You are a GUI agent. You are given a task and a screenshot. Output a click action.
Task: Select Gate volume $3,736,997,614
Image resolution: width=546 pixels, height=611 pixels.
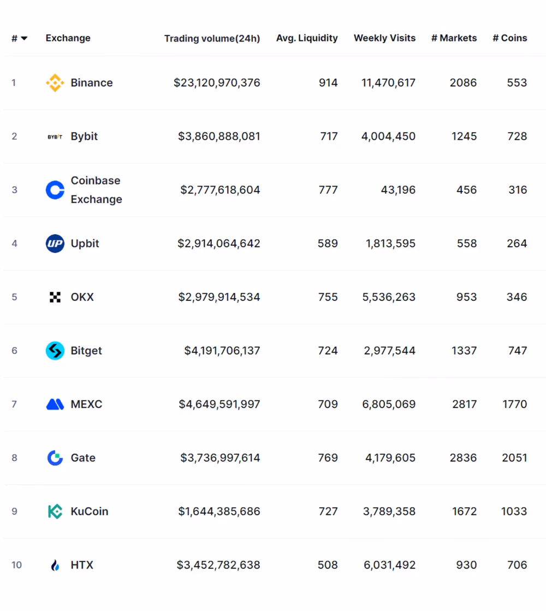click(x=220, y=458)
